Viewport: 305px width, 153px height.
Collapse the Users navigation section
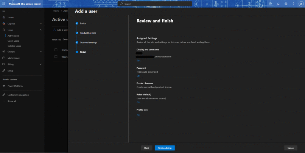(x=41, y=30)
